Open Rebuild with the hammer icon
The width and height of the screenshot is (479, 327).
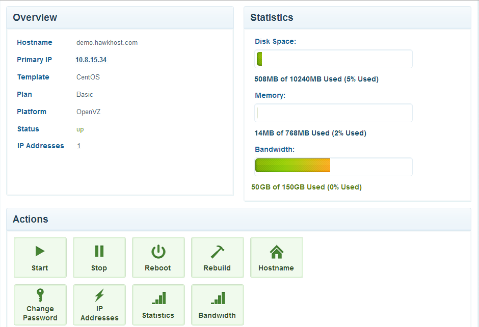(x=217, y=251)
